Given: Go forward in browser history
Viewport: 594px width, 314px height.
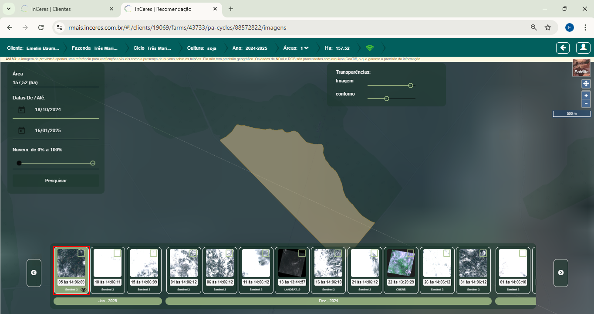Looking at the screenshot, I should [25, 27].
